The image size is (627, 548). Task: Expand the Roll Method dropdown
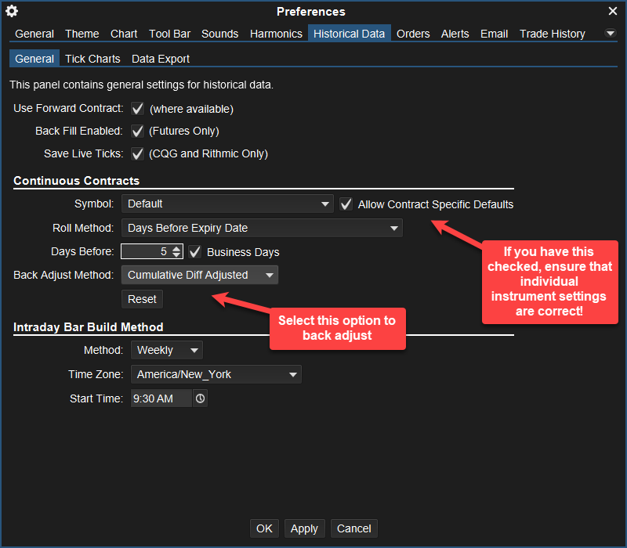[262, 228]
